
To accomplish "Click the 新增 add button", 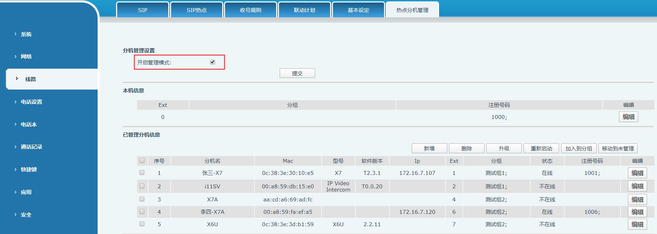I will click(x=429, y=148).
